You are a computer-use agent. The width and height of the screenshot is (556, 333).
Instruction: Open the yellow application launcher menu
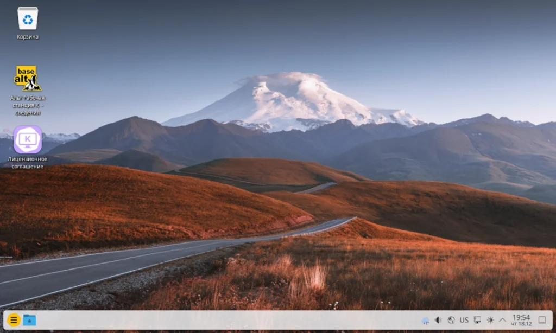pos(14,320)
